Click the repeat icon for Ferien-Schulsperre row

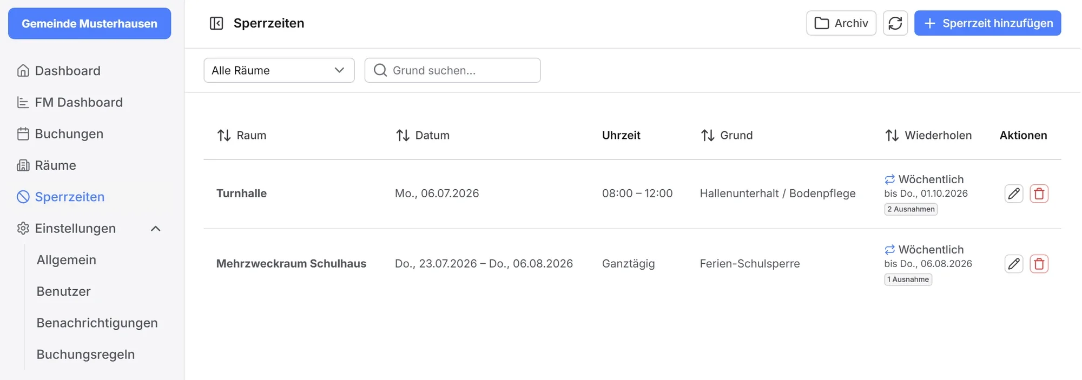tap(890, 250)
